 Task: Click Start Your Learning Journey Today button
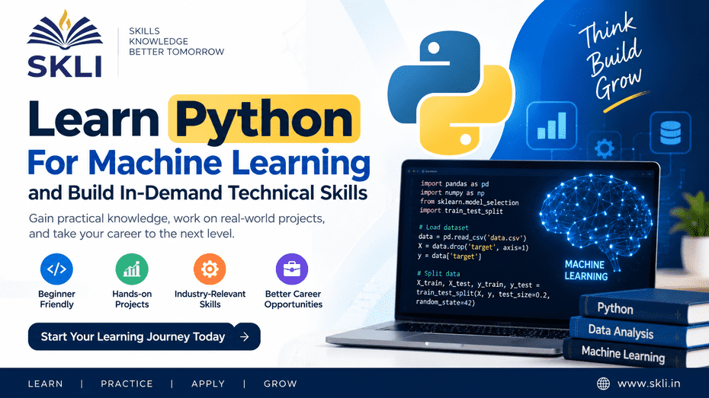click(144, 336)
